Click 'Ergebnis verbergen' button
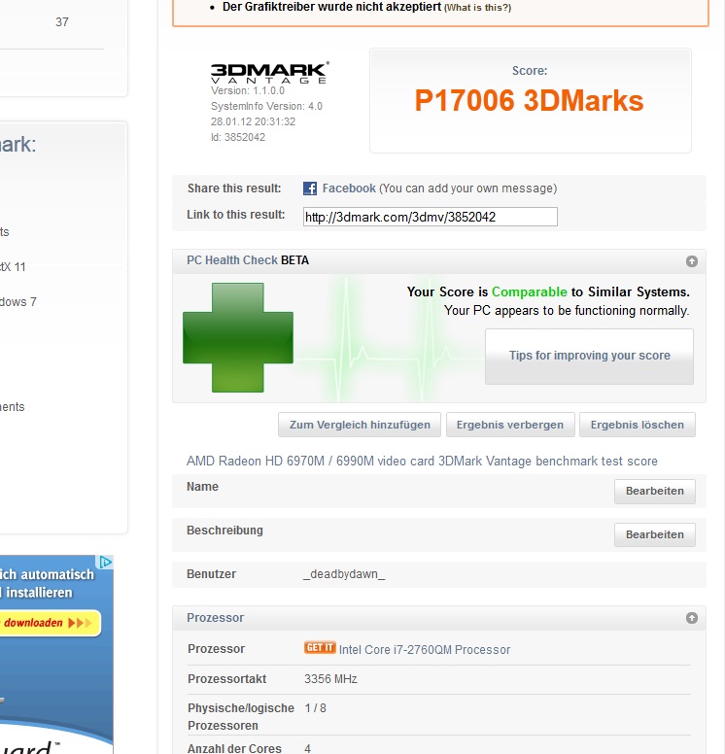 point(510,425)
